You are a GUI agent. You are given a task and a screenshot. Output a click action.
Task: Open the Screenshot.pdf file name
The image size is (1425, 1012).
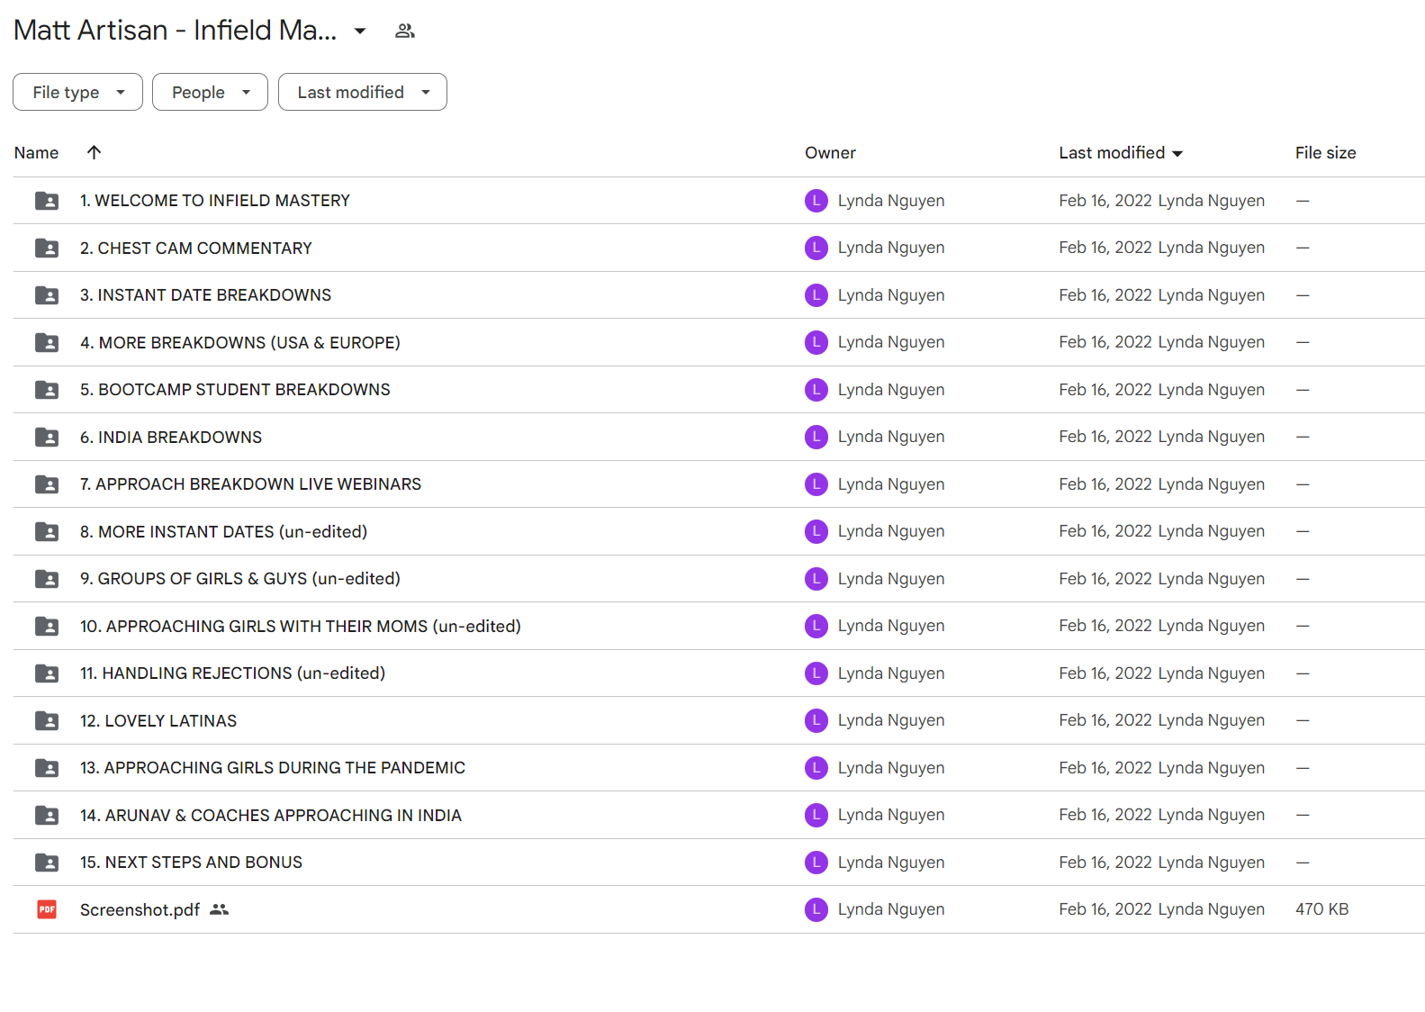click(x=140, y=909)
